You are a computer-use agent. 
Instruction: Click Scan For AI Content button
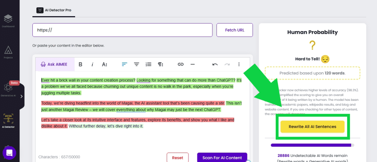click(222, 158)
